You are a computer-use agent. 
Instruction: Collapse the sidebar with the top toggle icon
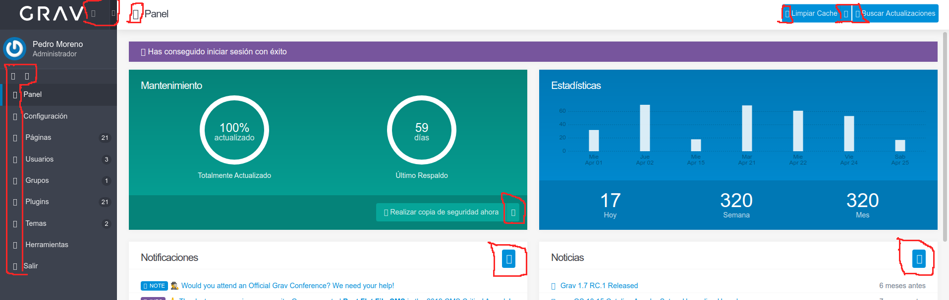[x=113, y=13]
